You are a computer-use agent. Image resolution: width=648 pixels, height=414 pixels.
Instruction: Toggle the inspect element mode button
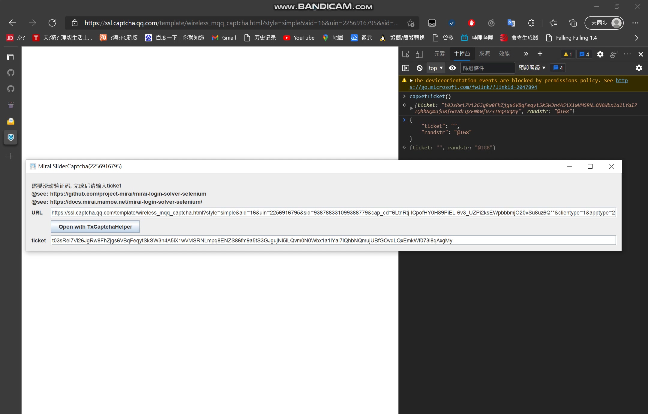click(405, 53)
